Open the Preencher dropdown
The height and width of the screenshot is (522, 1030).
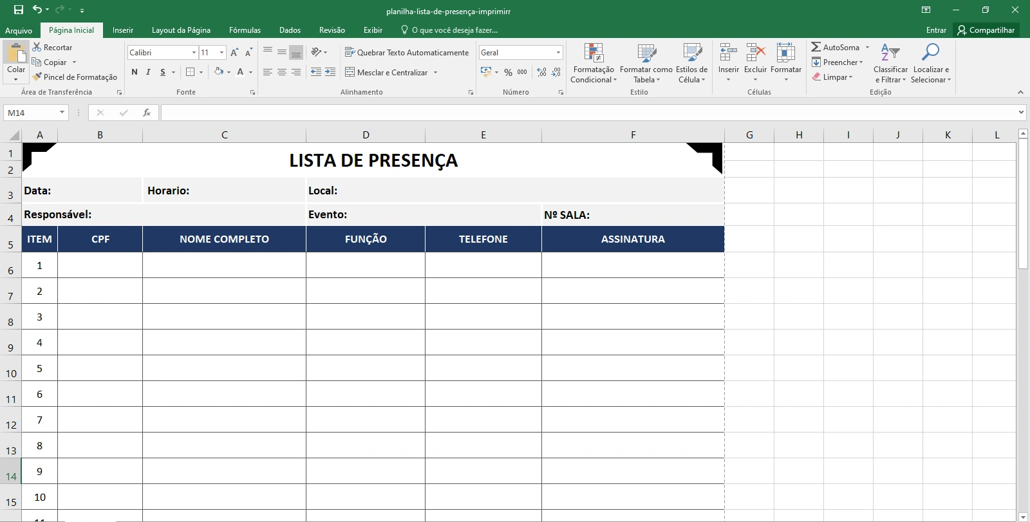(x=837, y=62)
